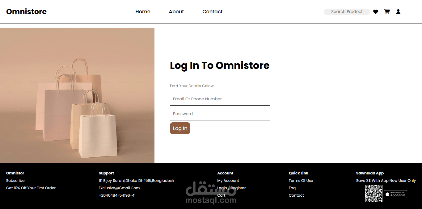Click Cart link in footer
Screen dimensions: 422x209
(x=221, y=195)
